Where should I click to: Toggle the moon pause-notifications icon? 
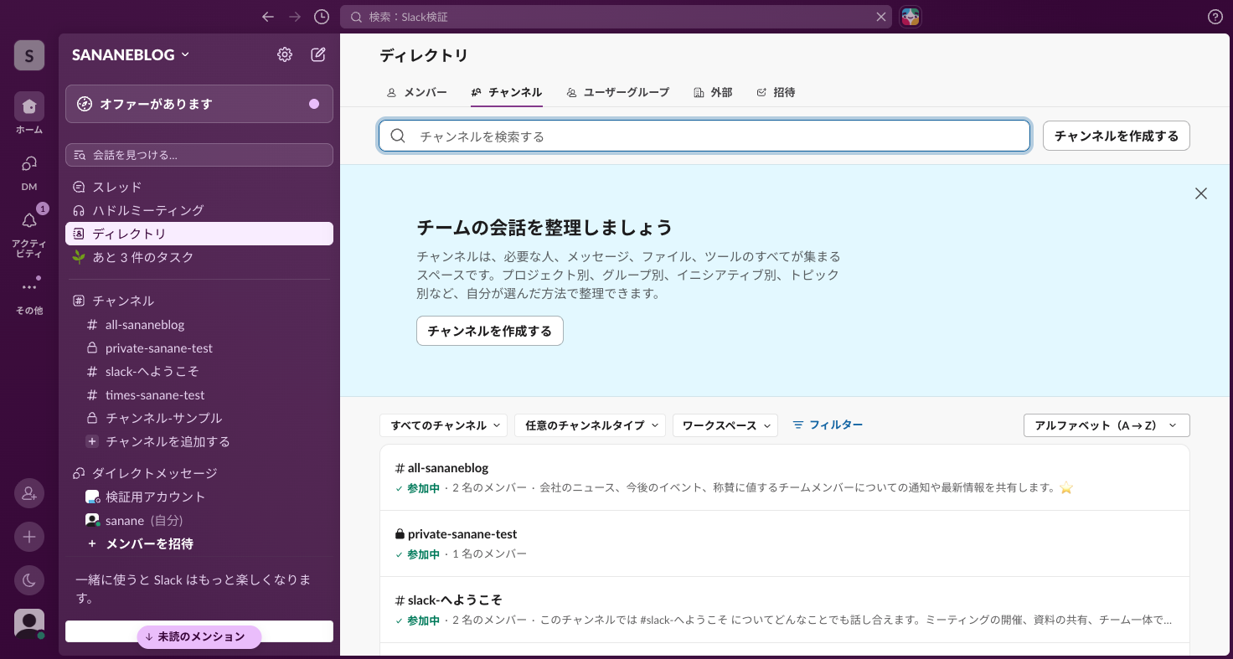pyautogui.click(x=29, y=580)
